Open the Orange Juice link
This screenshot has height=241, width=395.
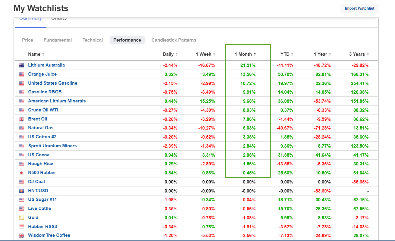42,74
